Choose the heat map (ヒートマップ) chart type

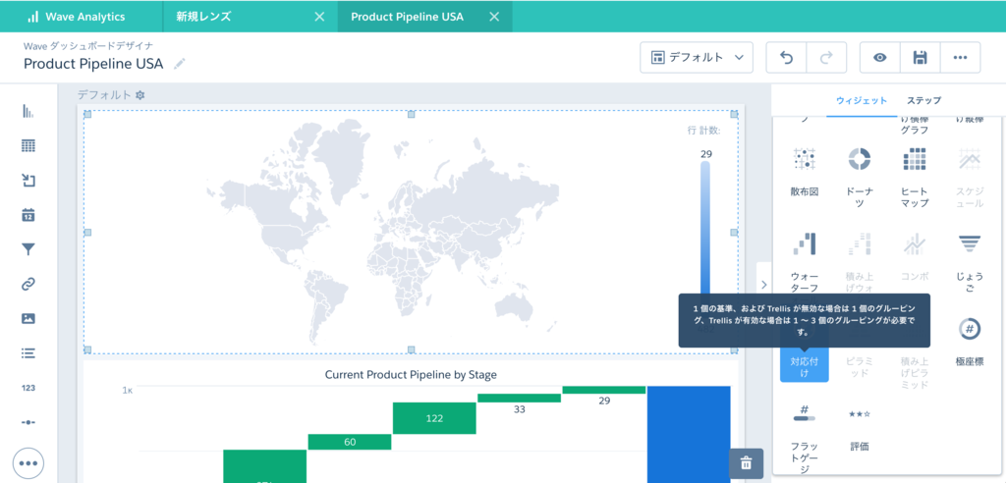point(915,177)
